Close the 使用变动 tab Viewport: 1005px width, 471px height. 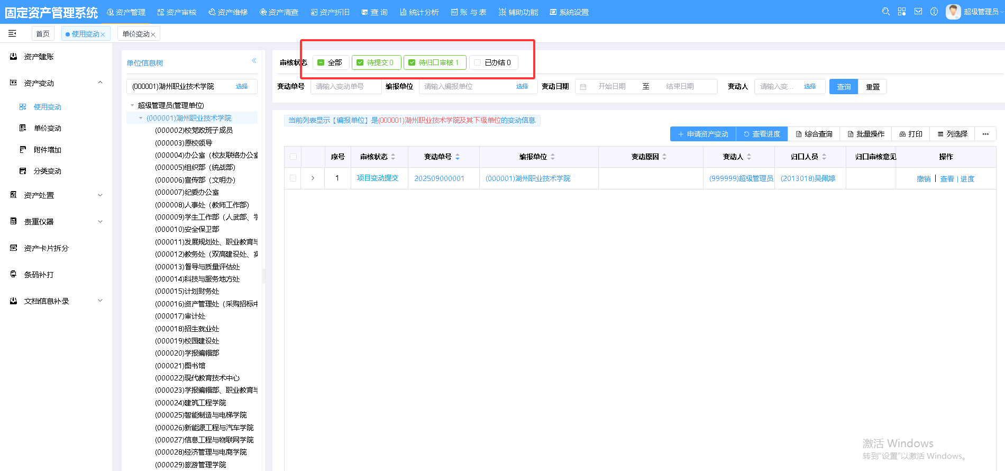[103, 34]
